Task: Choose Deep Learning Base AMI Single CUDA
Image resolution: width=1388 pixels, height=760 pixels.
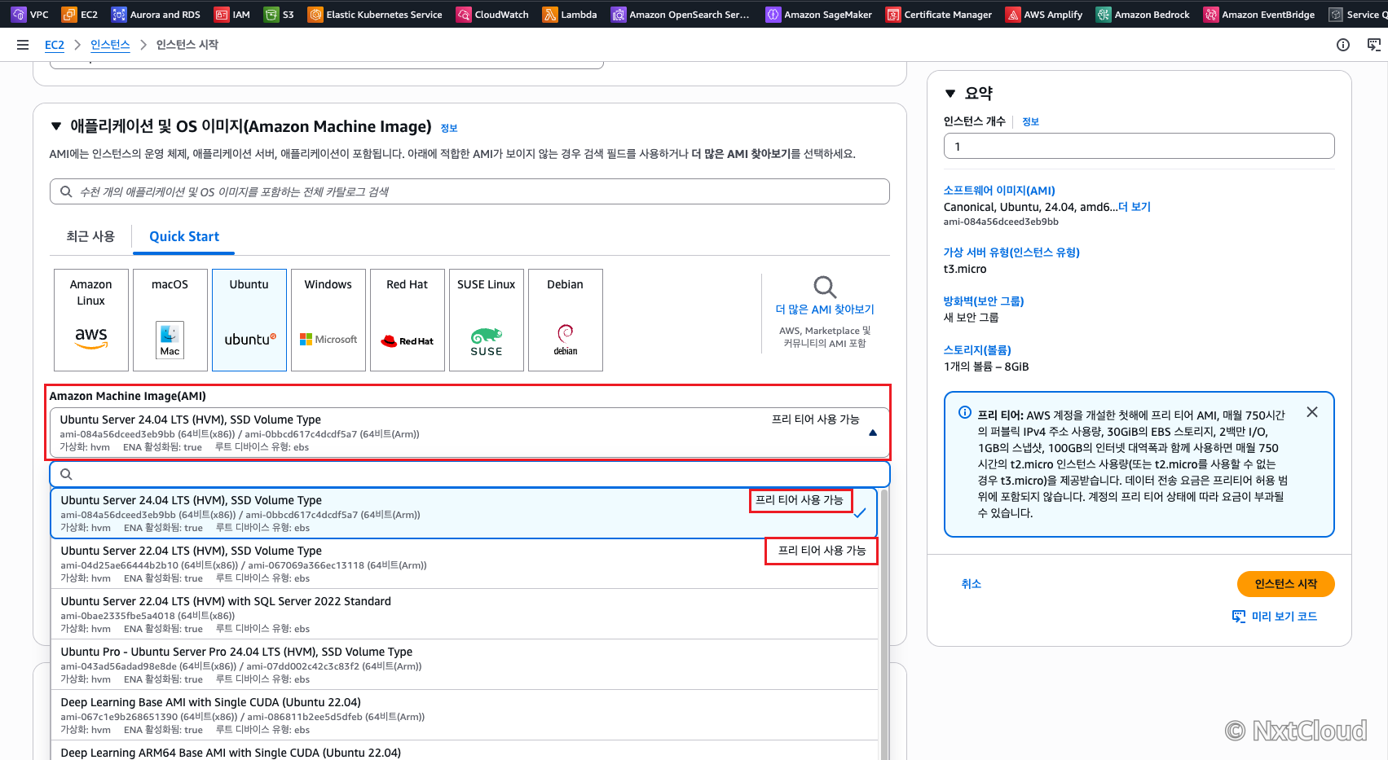Action: pyautogui.click(x=464, y=715)
